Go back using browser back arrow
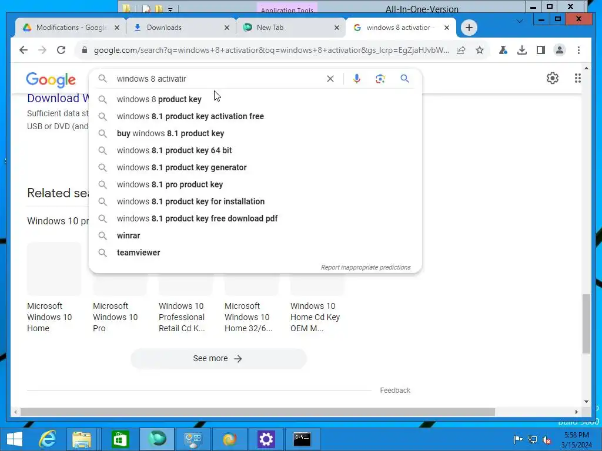 [x=24, y=50]
